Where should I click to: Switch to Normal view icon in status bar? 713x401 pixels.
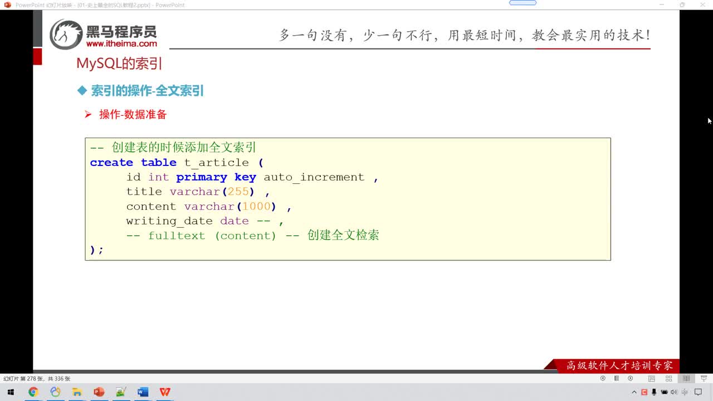coord(651,378)
